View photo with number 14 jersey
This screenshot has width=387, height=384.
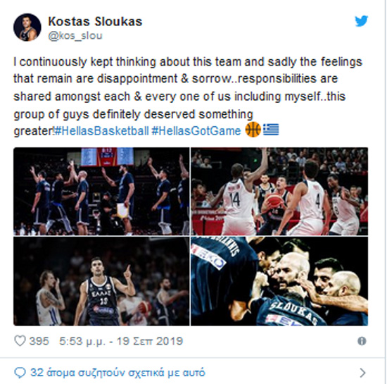pyautogui.click(x=279, y=191)
